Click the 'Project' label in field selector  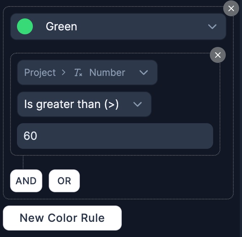point(40,73)
